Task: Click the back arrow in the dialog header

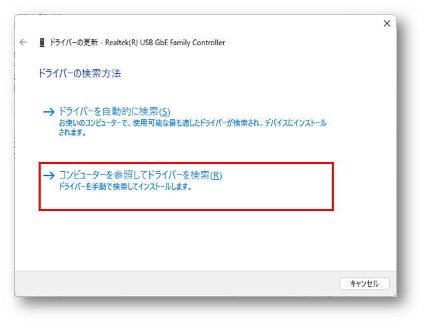Action: point(23,42)
